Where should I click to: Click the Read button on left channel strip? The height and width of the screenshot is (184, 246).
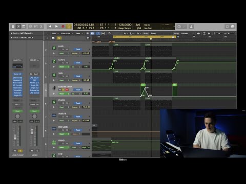pyautogui.click(x=17, y=111)
